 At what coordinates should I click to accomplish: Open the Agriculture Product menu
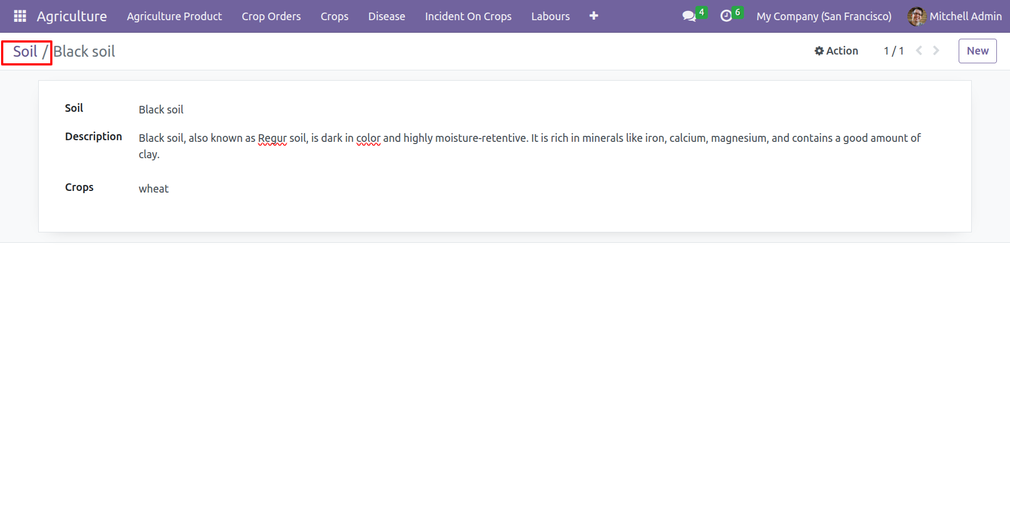click(175, 16)
